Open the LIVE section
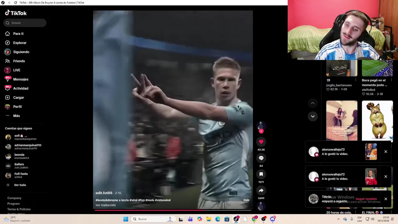Viewport: 398px width, 224px height. 16,70
